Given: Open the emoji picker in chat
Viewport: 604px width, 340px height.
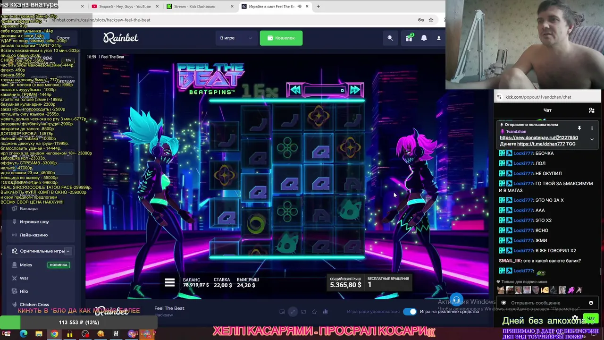Looking at the screenshot, I should tap(591, 303).
